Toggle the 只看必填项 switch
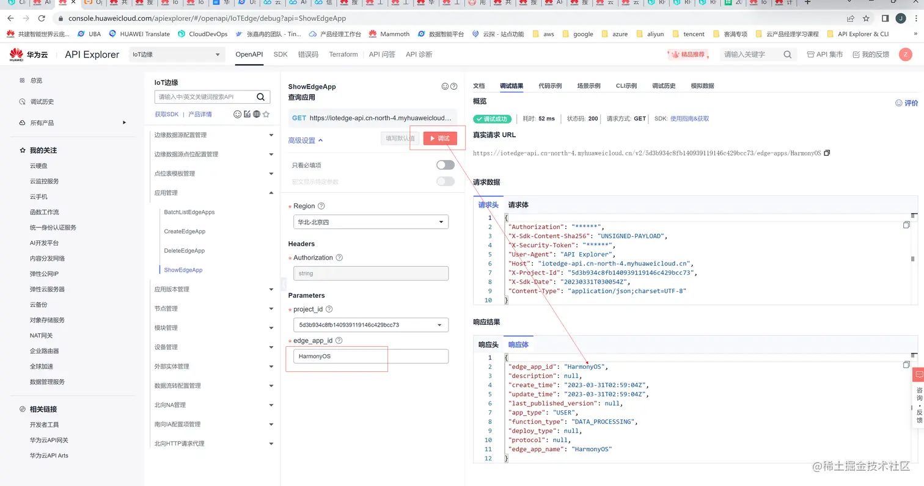 point(446,165)
